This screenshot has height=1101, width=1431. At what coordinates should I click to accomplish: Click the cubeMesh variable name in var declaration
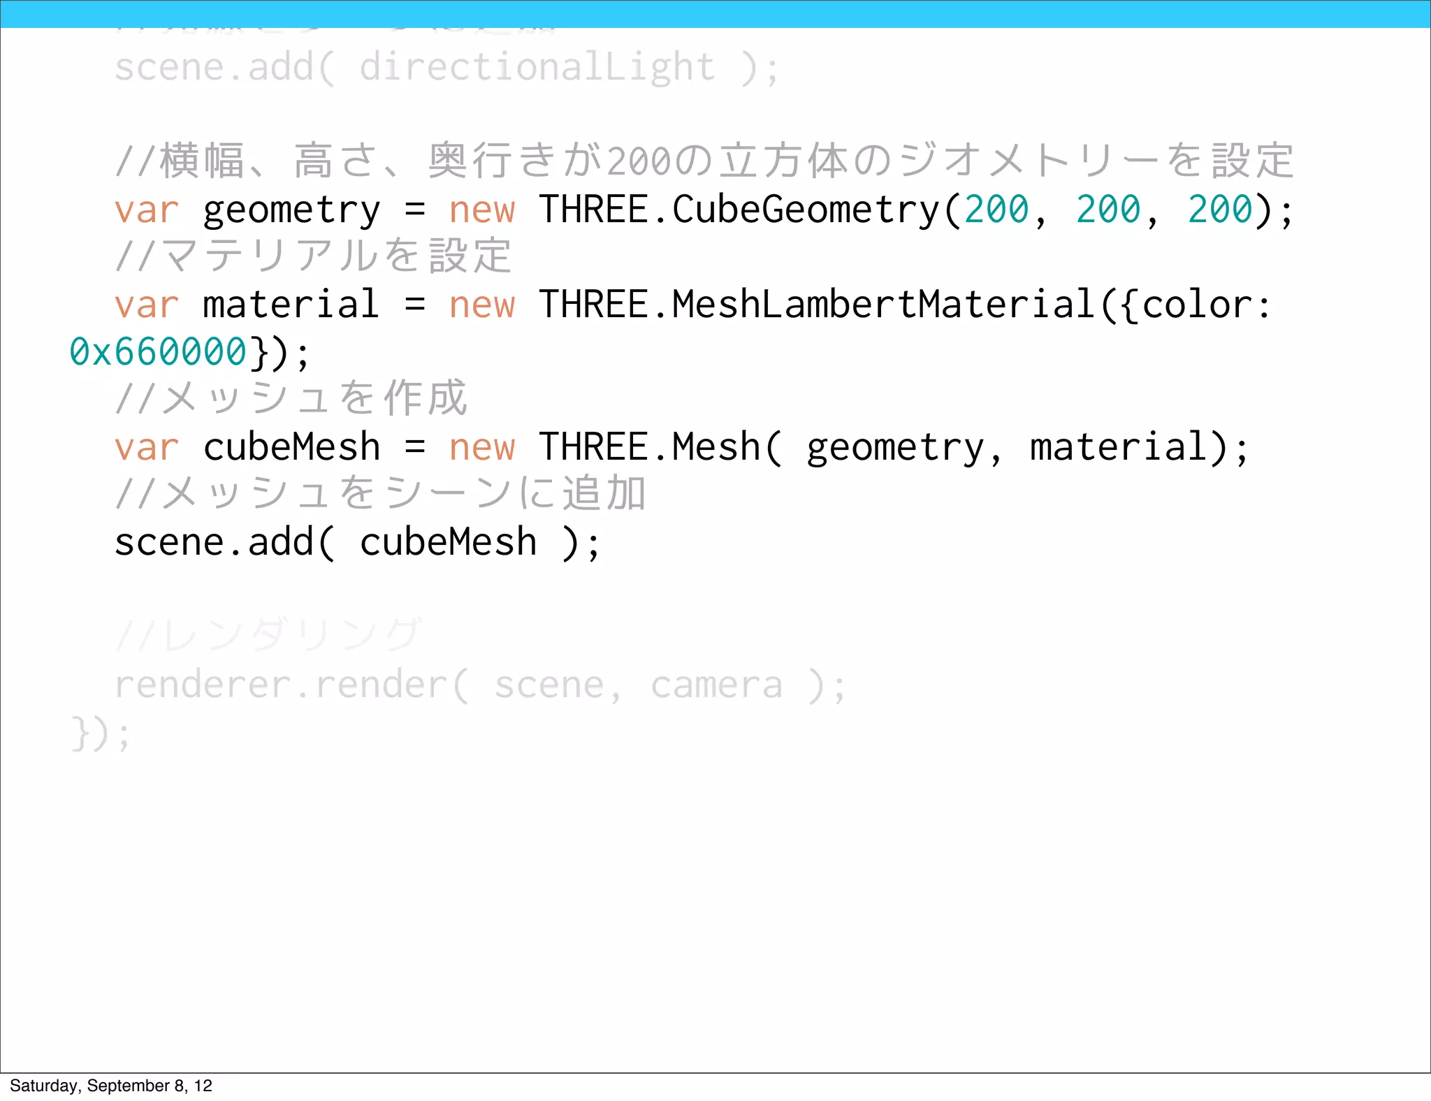(291, 447)
